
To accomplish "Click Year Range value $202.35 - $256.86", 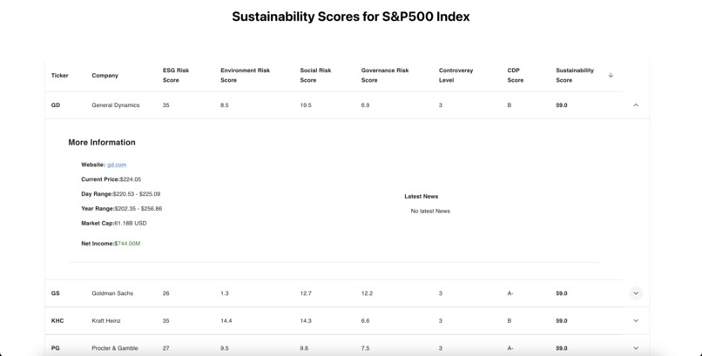I will click(138, 208).
